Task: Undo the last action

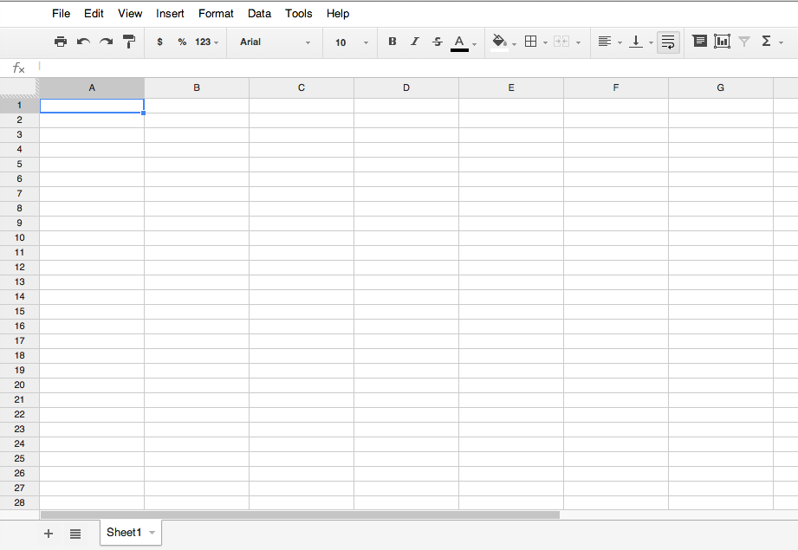Action: [x=82, y=41]
